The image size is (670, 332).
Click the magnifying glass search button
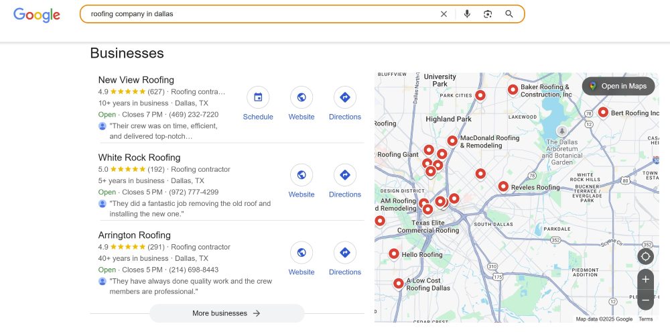[x=509, y=14]
